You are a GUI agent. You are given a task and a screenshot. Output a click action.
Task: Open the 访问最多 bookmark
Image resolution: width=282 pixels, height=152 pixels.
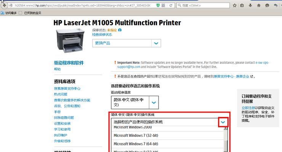point(8,13)
